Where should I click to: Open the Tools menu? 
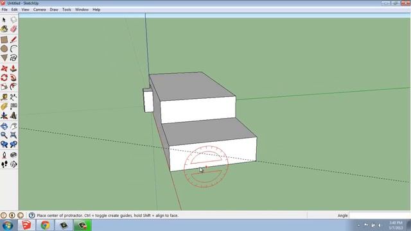click(67, 10)
